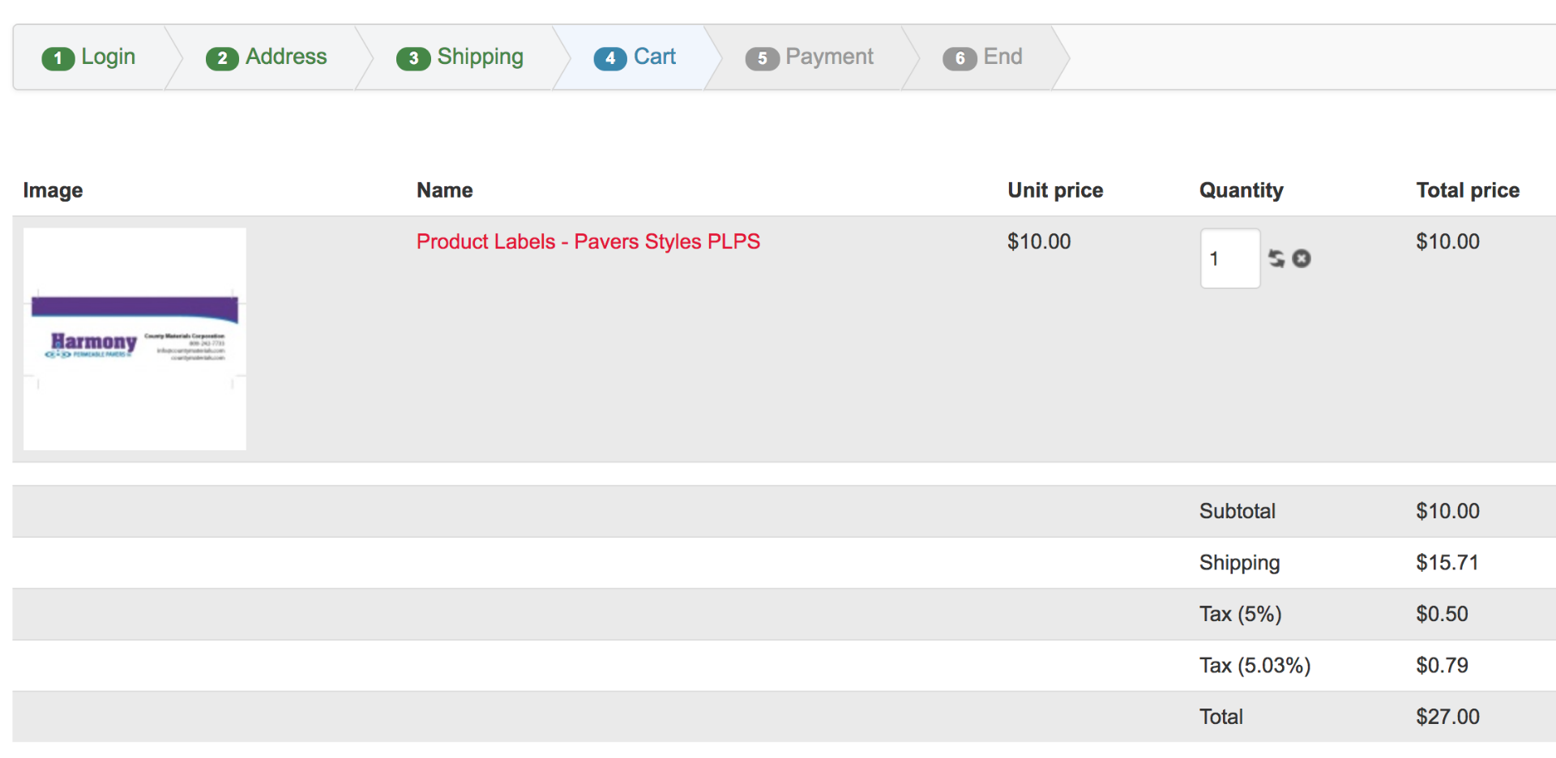The height and width of the screenshot is (758, 1556).
Task: Open Product Labels - Pavers Styles PLPS link
Action: tap(588, 241)
